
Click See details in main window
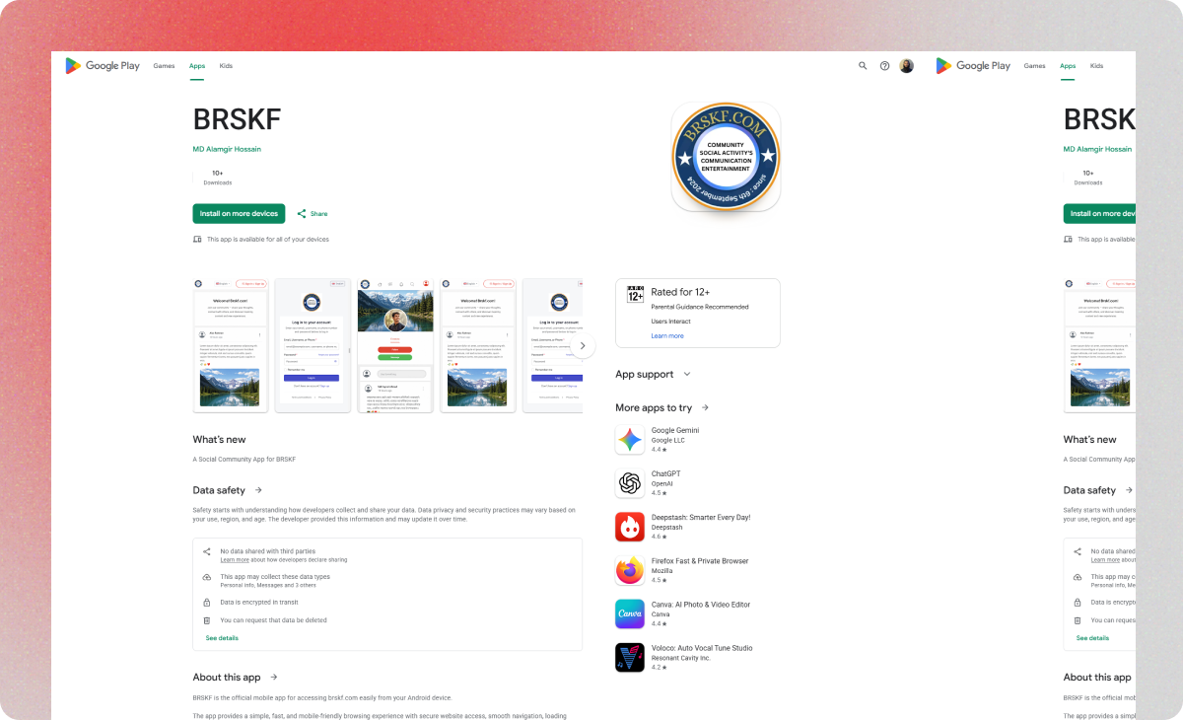[222, 638]
